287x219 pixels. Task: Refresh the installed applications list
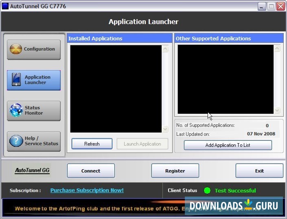coord(92,144)
